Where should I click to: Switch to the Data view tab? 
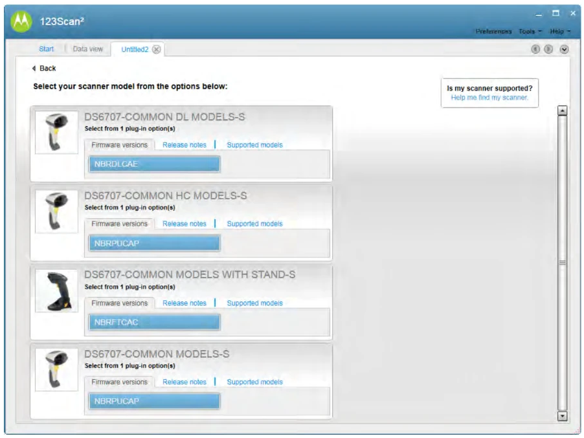88,49
